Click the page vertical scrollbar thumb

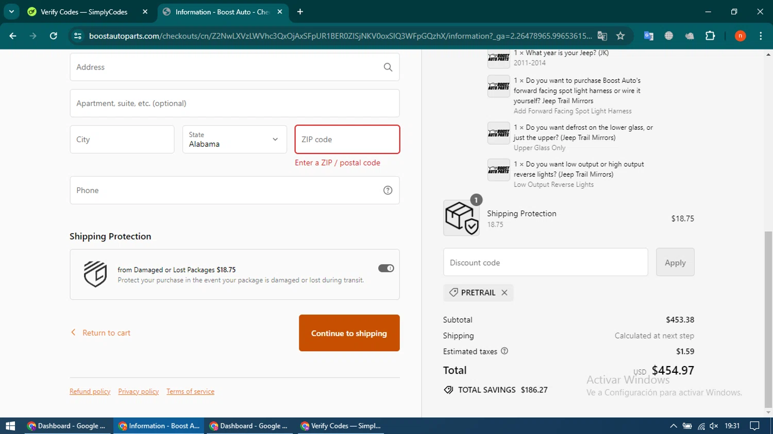click(768, 319)
